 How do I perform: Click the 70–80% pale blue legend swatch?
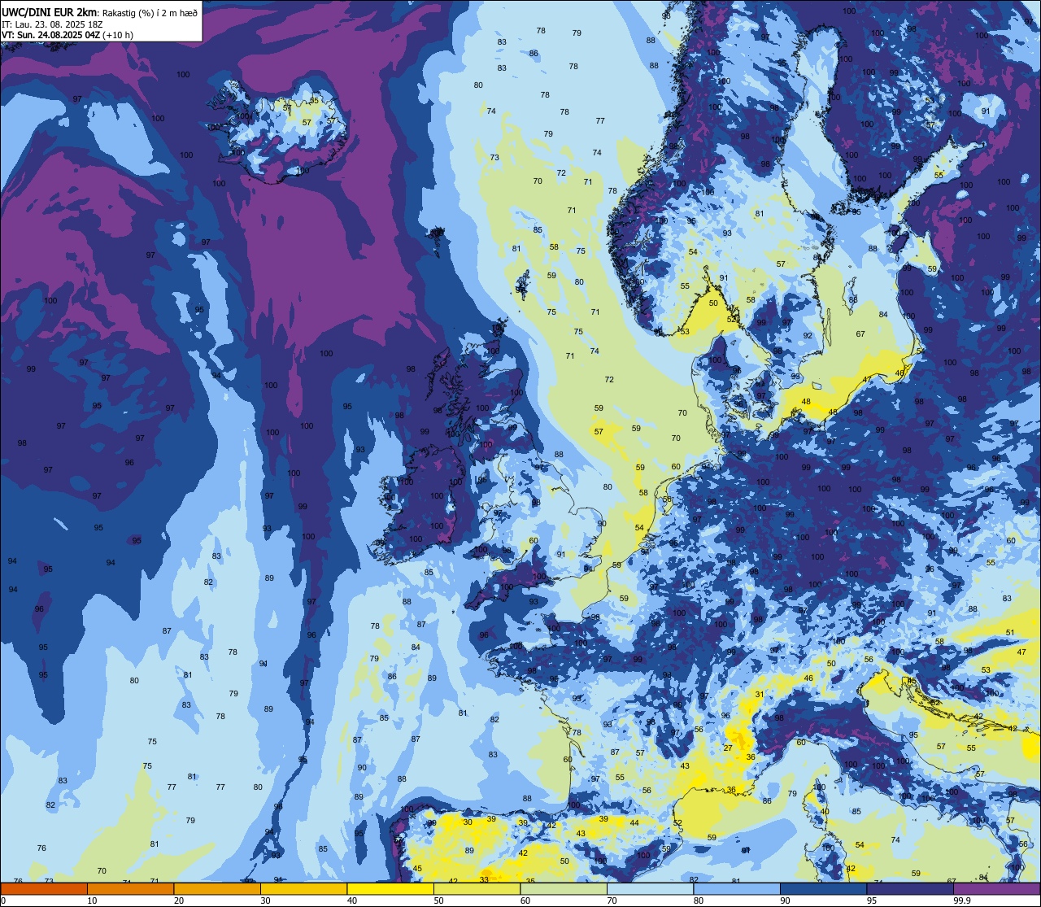(650, 888)
